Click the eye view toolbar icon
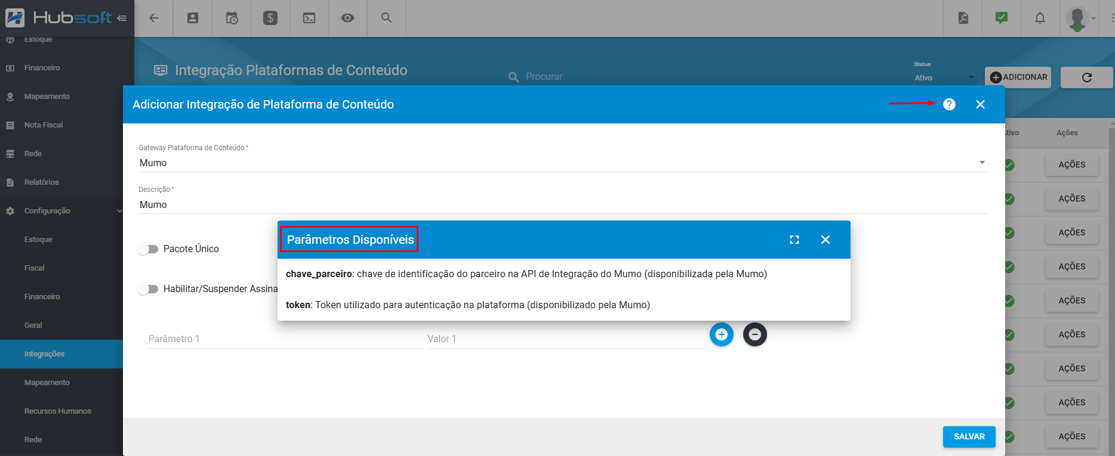Screen dimensions: 1115x456 347,18
